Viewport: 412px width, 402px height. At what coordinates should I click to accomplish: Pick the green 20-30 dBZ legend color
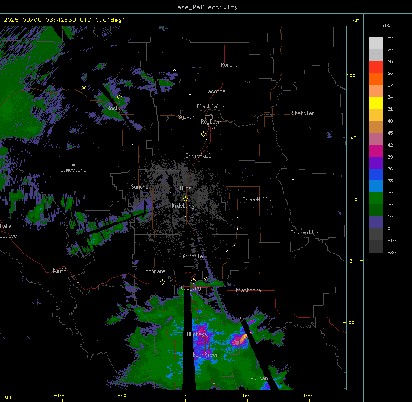click(376, 199)
